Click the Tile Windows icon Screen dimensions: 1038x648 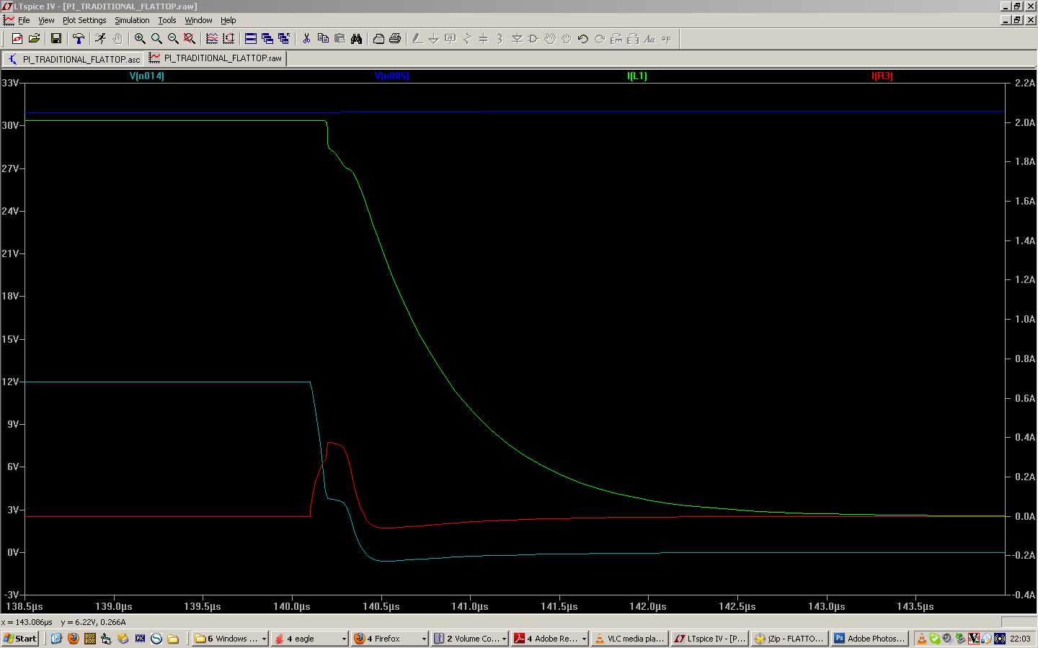pyautogui.click(x=251, y=39)
